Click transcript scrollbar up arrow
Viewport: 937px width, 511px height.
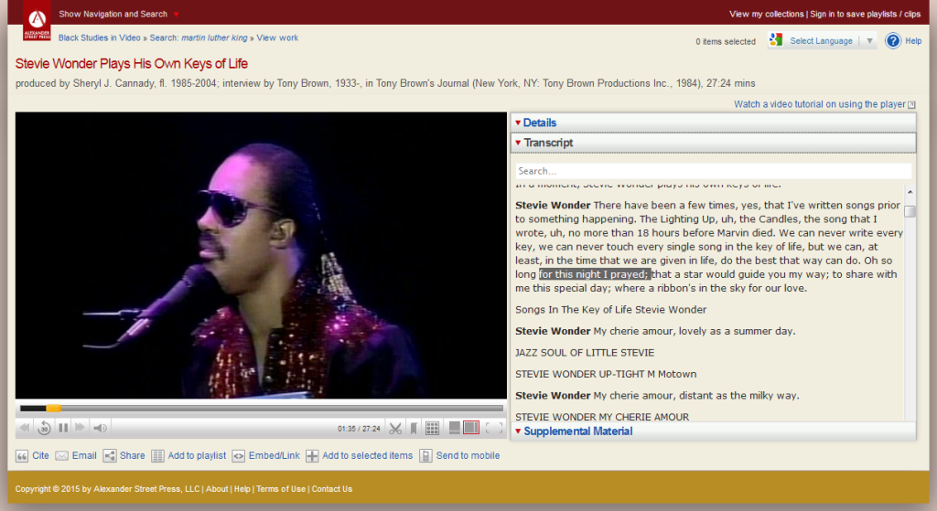point(910,192)
